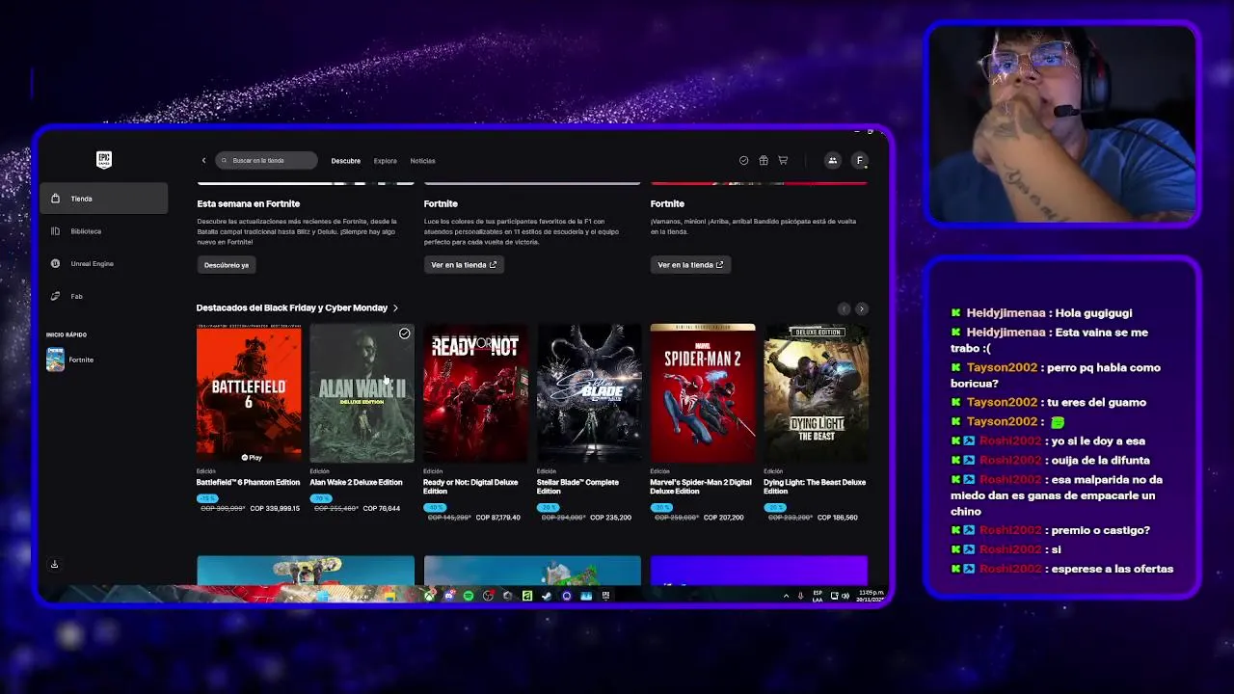The width and height of the screenshot is (1234, 694).
Task: Launch Fortnite from the quick launch icon
Action: coord(55,360)
